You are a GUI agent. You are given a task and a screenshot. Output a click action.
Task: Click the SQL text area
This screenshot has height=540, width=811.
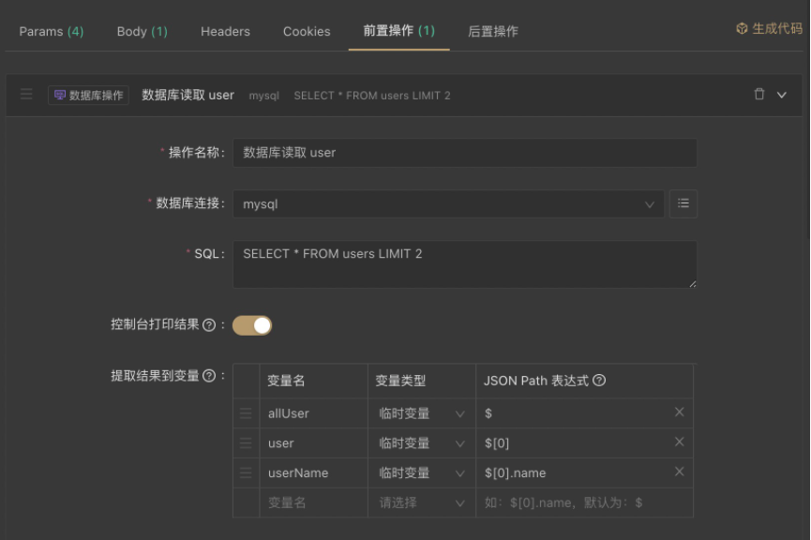[464, 264]
